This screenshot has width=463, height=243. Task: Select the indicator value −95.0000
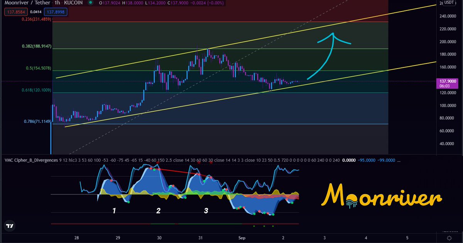click(x=367, y=160)
